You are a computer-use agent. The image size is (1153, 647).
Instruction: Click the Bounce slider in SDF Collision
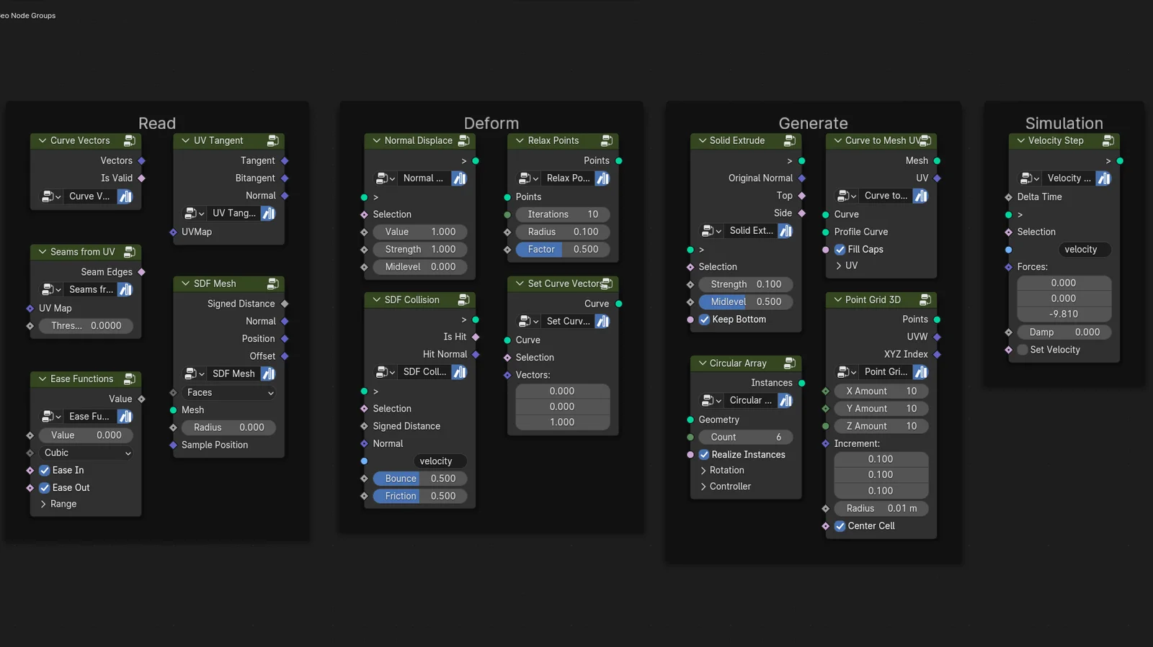tap(420, 479)
